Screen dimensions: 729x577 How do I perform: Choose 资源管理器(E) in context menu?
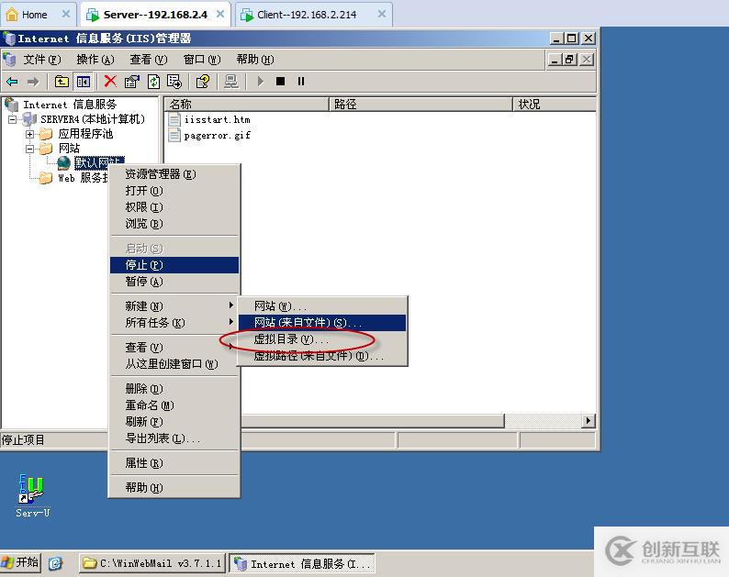tap(174, 174)
